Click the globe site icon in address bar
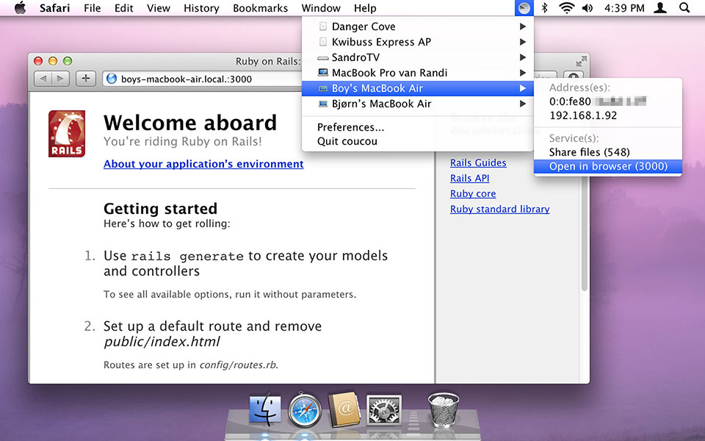The image size is (705, 441). tap(111, 79)
